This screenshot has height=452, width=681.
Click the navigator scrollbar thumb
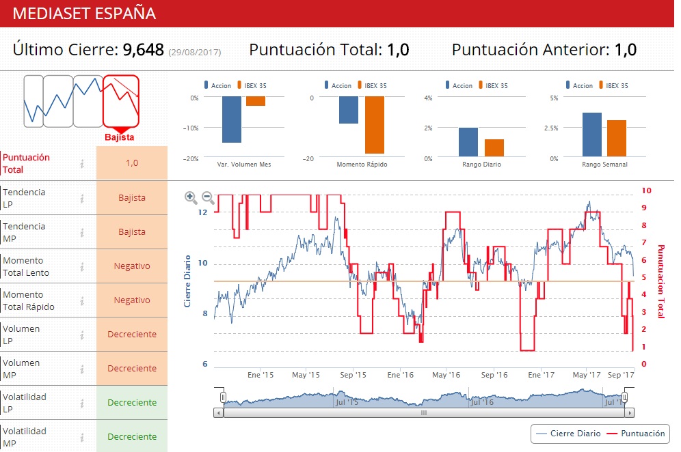pyautogui.click(x=424, y=413)
